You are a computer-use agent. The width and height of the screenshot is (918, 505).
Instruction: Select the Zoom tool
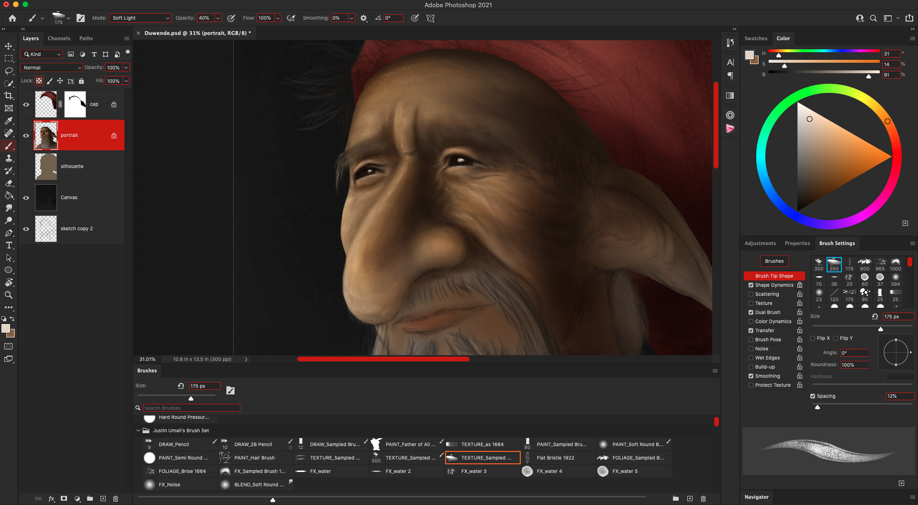click(9, 295)
